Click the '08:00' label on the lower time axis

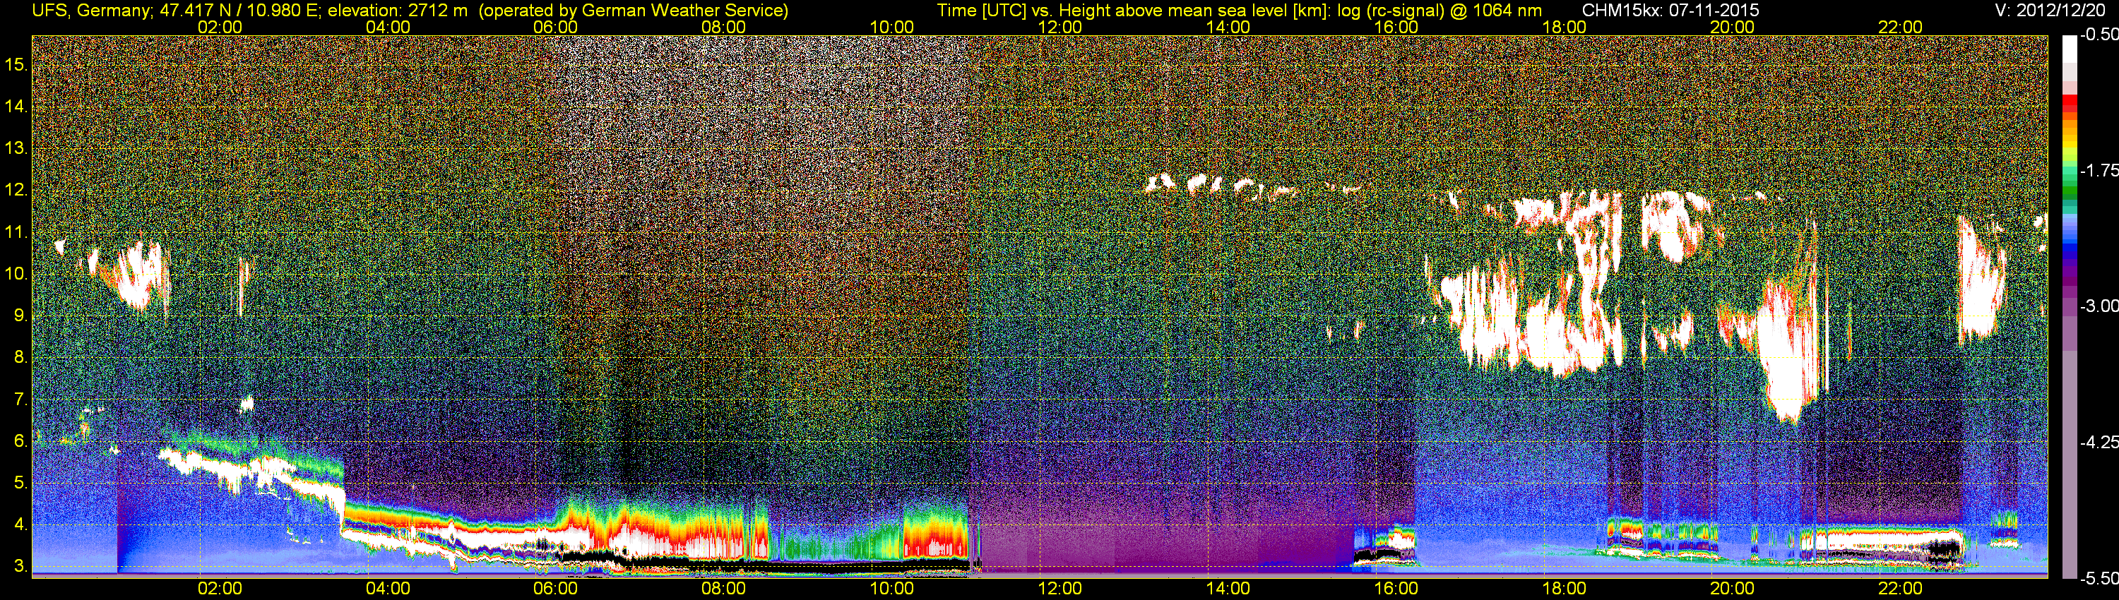[x=724, y=589]
